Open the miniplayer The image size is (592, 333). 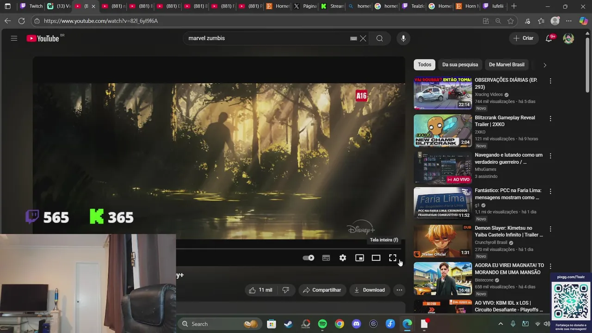(x=359, y=258)
